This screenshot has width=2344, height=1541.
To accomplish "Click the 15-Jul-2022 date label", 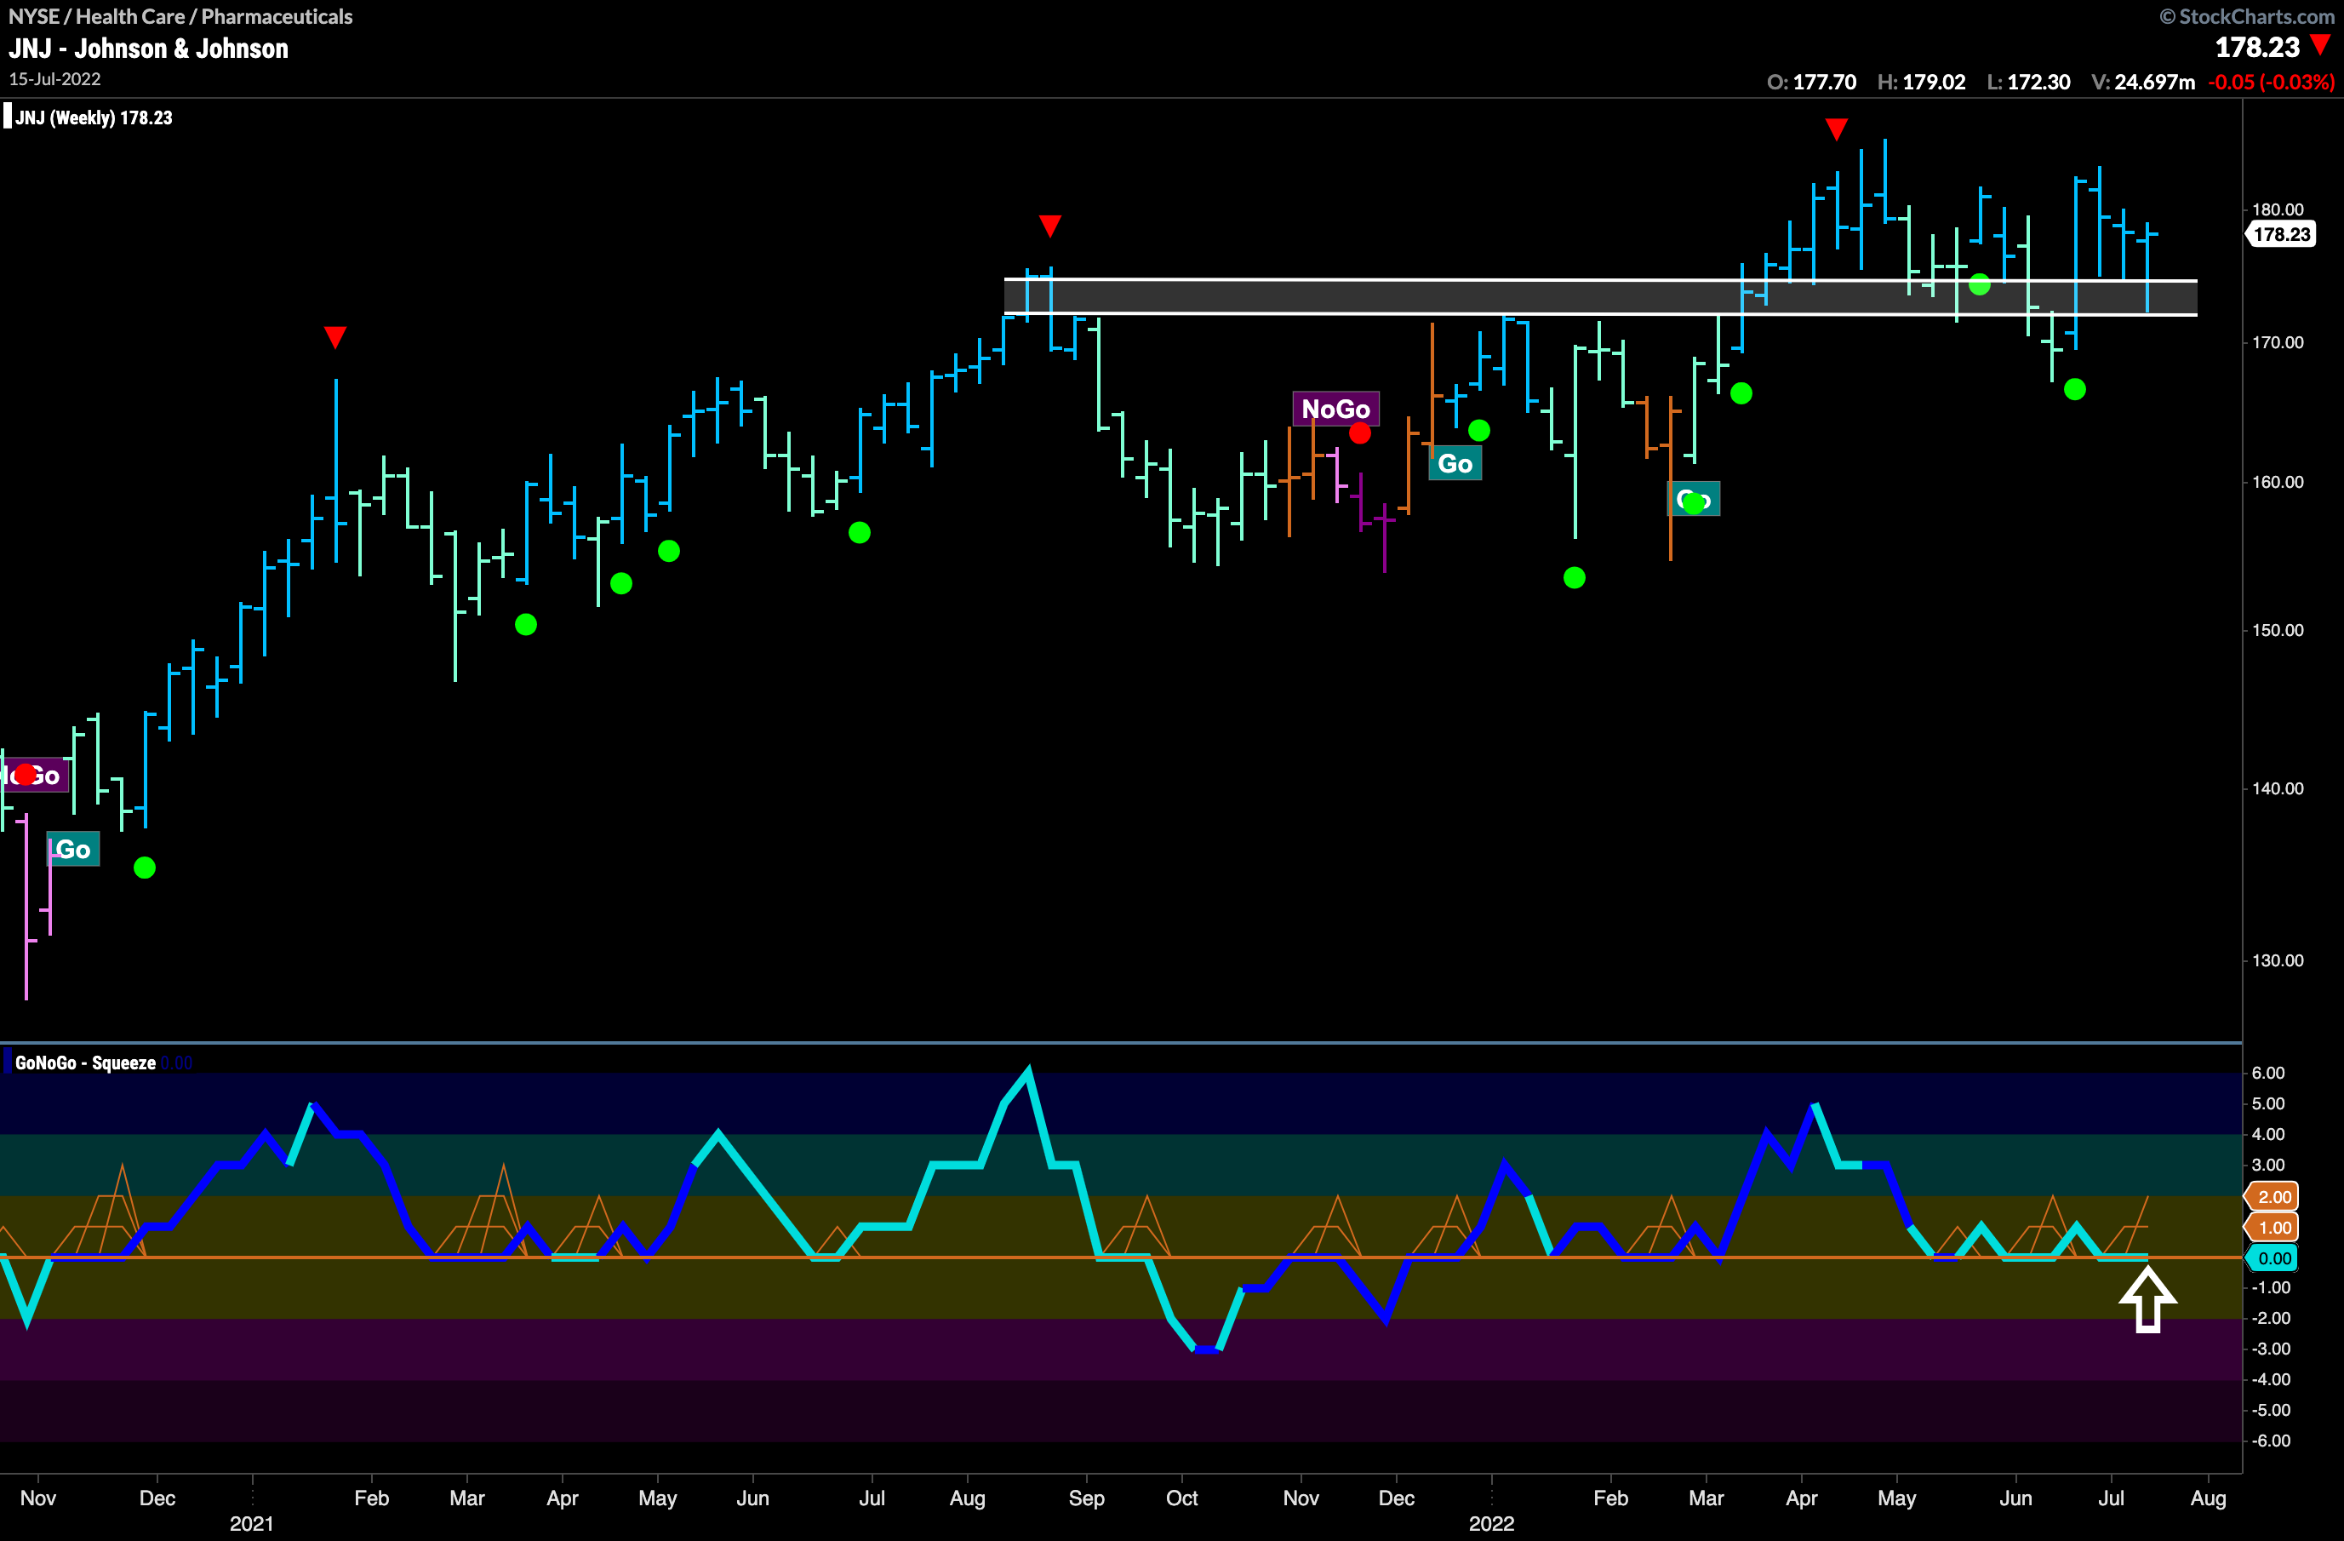I will pos(55,79).
